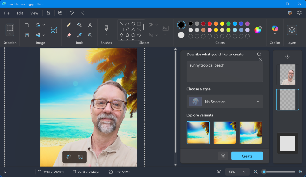Viewport: 306px width, 177px height.
Task: Click the credits icon beside Create
Action: tap(223, 156)
